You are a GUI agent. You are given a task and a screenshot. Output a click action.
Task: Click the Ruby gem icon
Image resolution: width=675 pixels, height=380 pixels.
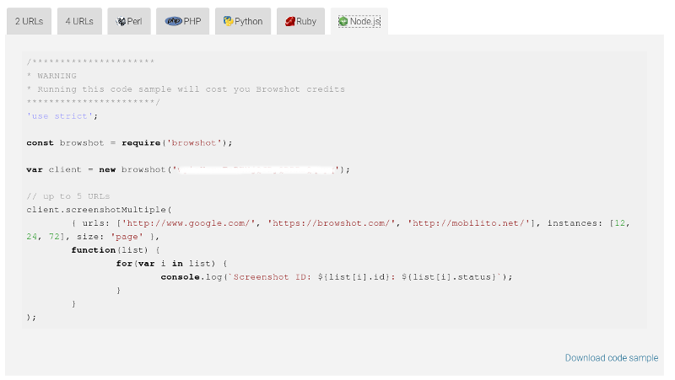[x=290, y=21]
